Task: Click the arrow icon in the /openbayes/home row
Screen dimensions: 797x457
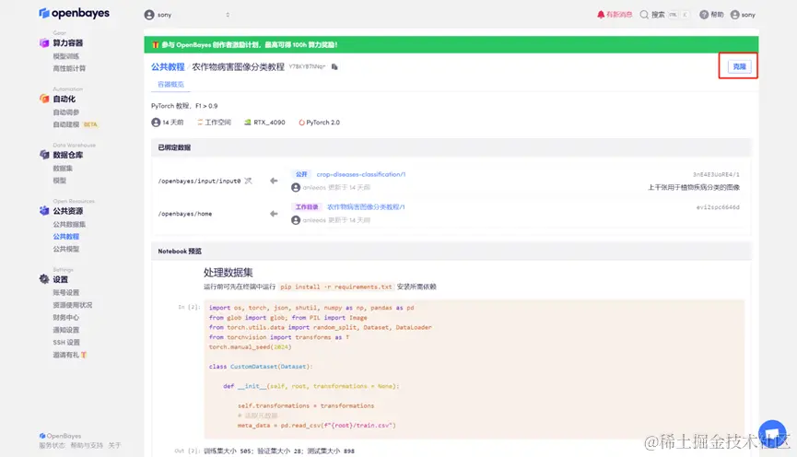Action: (274, 214)
